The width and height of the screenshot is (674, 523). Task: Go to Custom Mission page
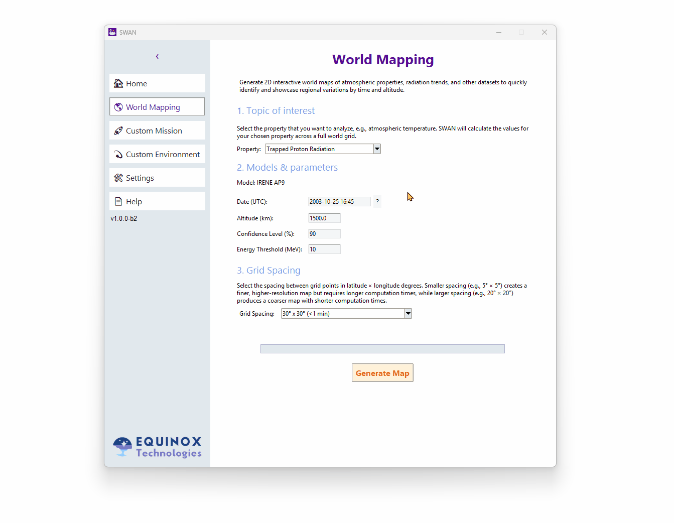coord(157,130)
